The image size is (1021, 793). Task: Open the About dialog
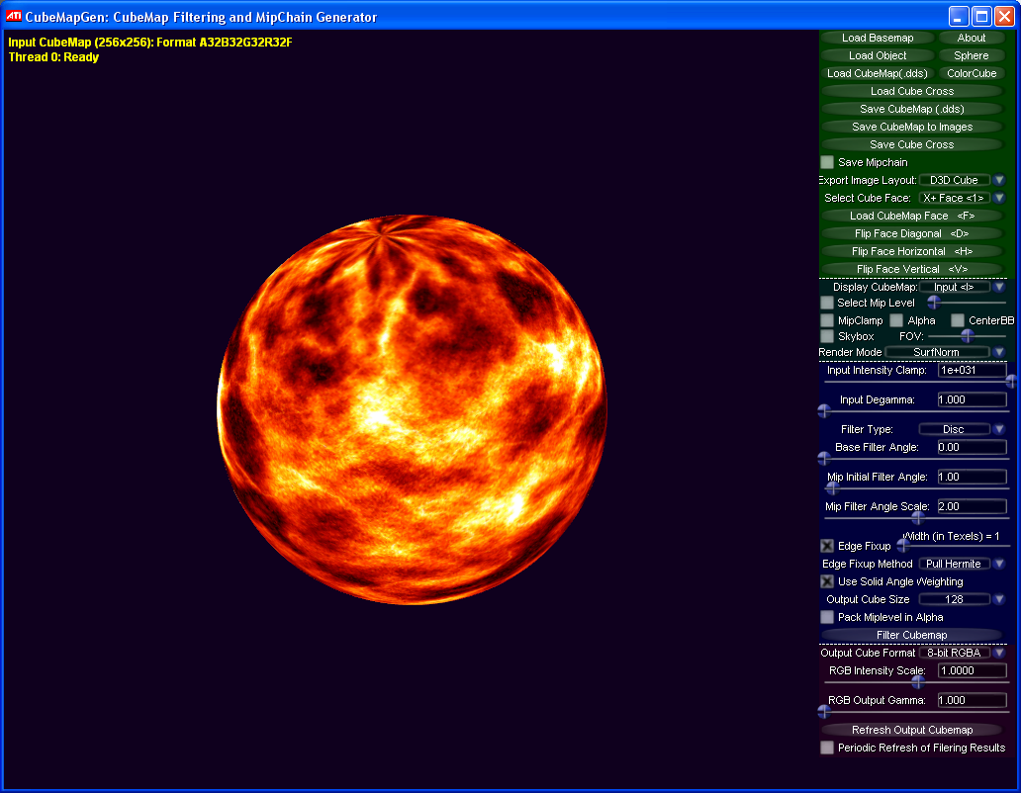click(971, 38)
